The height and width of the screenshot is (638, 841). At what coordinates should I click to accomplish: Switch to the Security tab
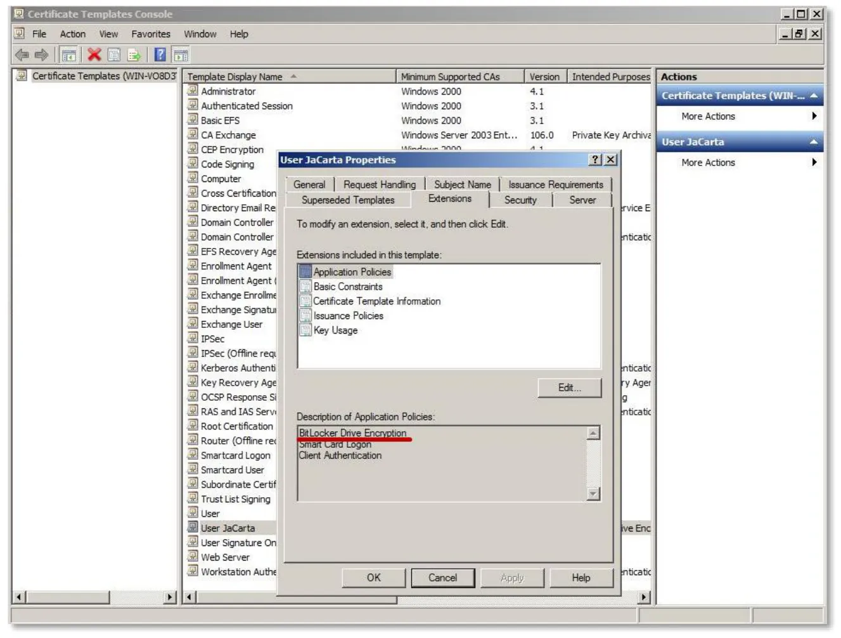coord(520,200)
